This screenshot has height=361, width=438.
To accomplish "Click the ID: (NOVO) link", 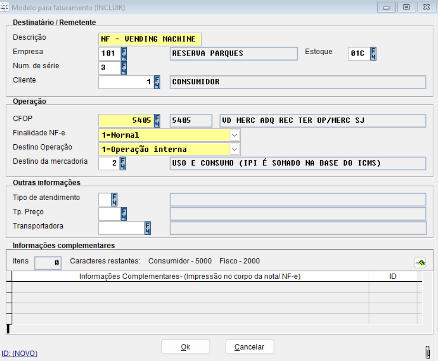I will pos(19,353).
